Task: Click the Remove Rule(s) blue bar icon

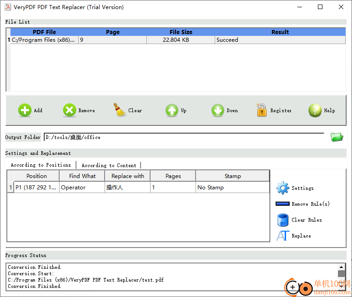Action: pos(282,204)
